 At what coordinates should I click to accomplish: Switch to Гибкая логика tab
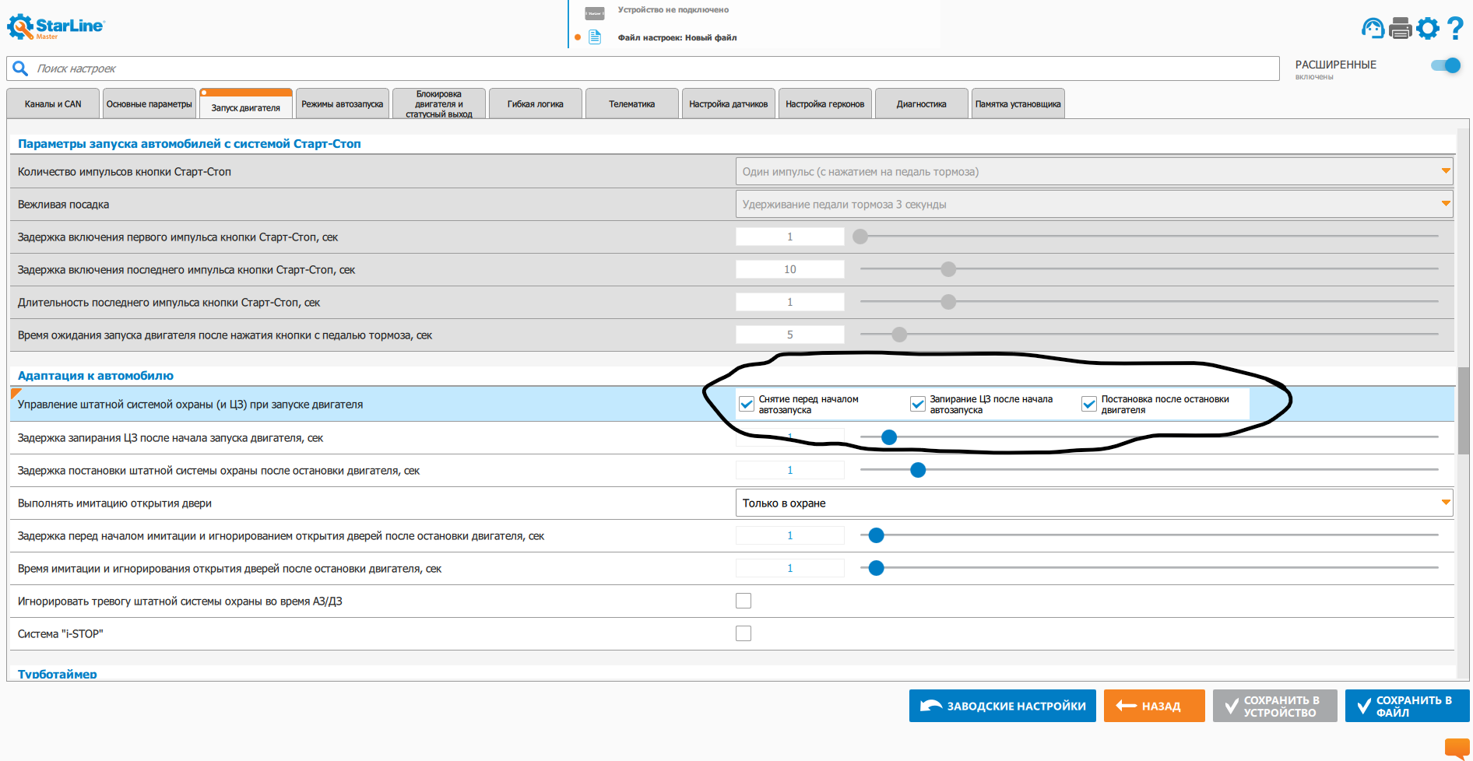(x=536, y=103)
